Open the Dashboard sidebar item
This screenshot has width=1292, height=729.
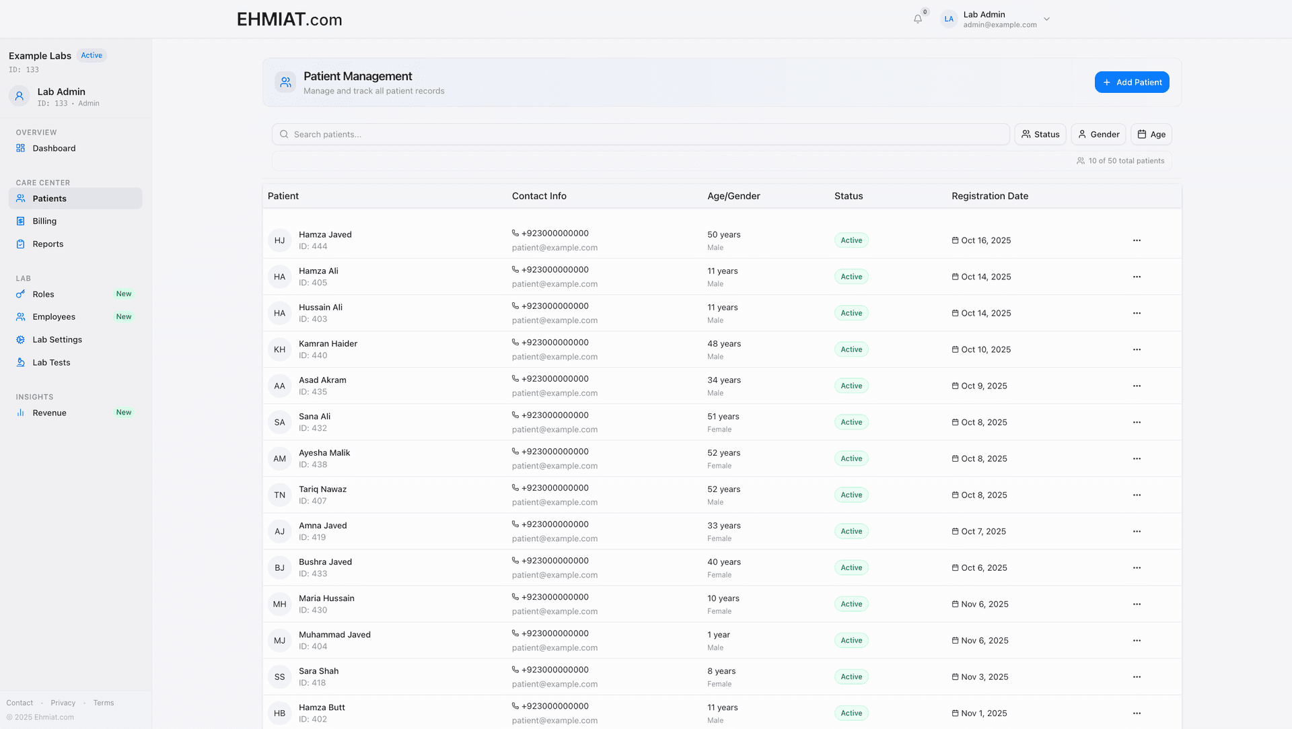[75, 148]
